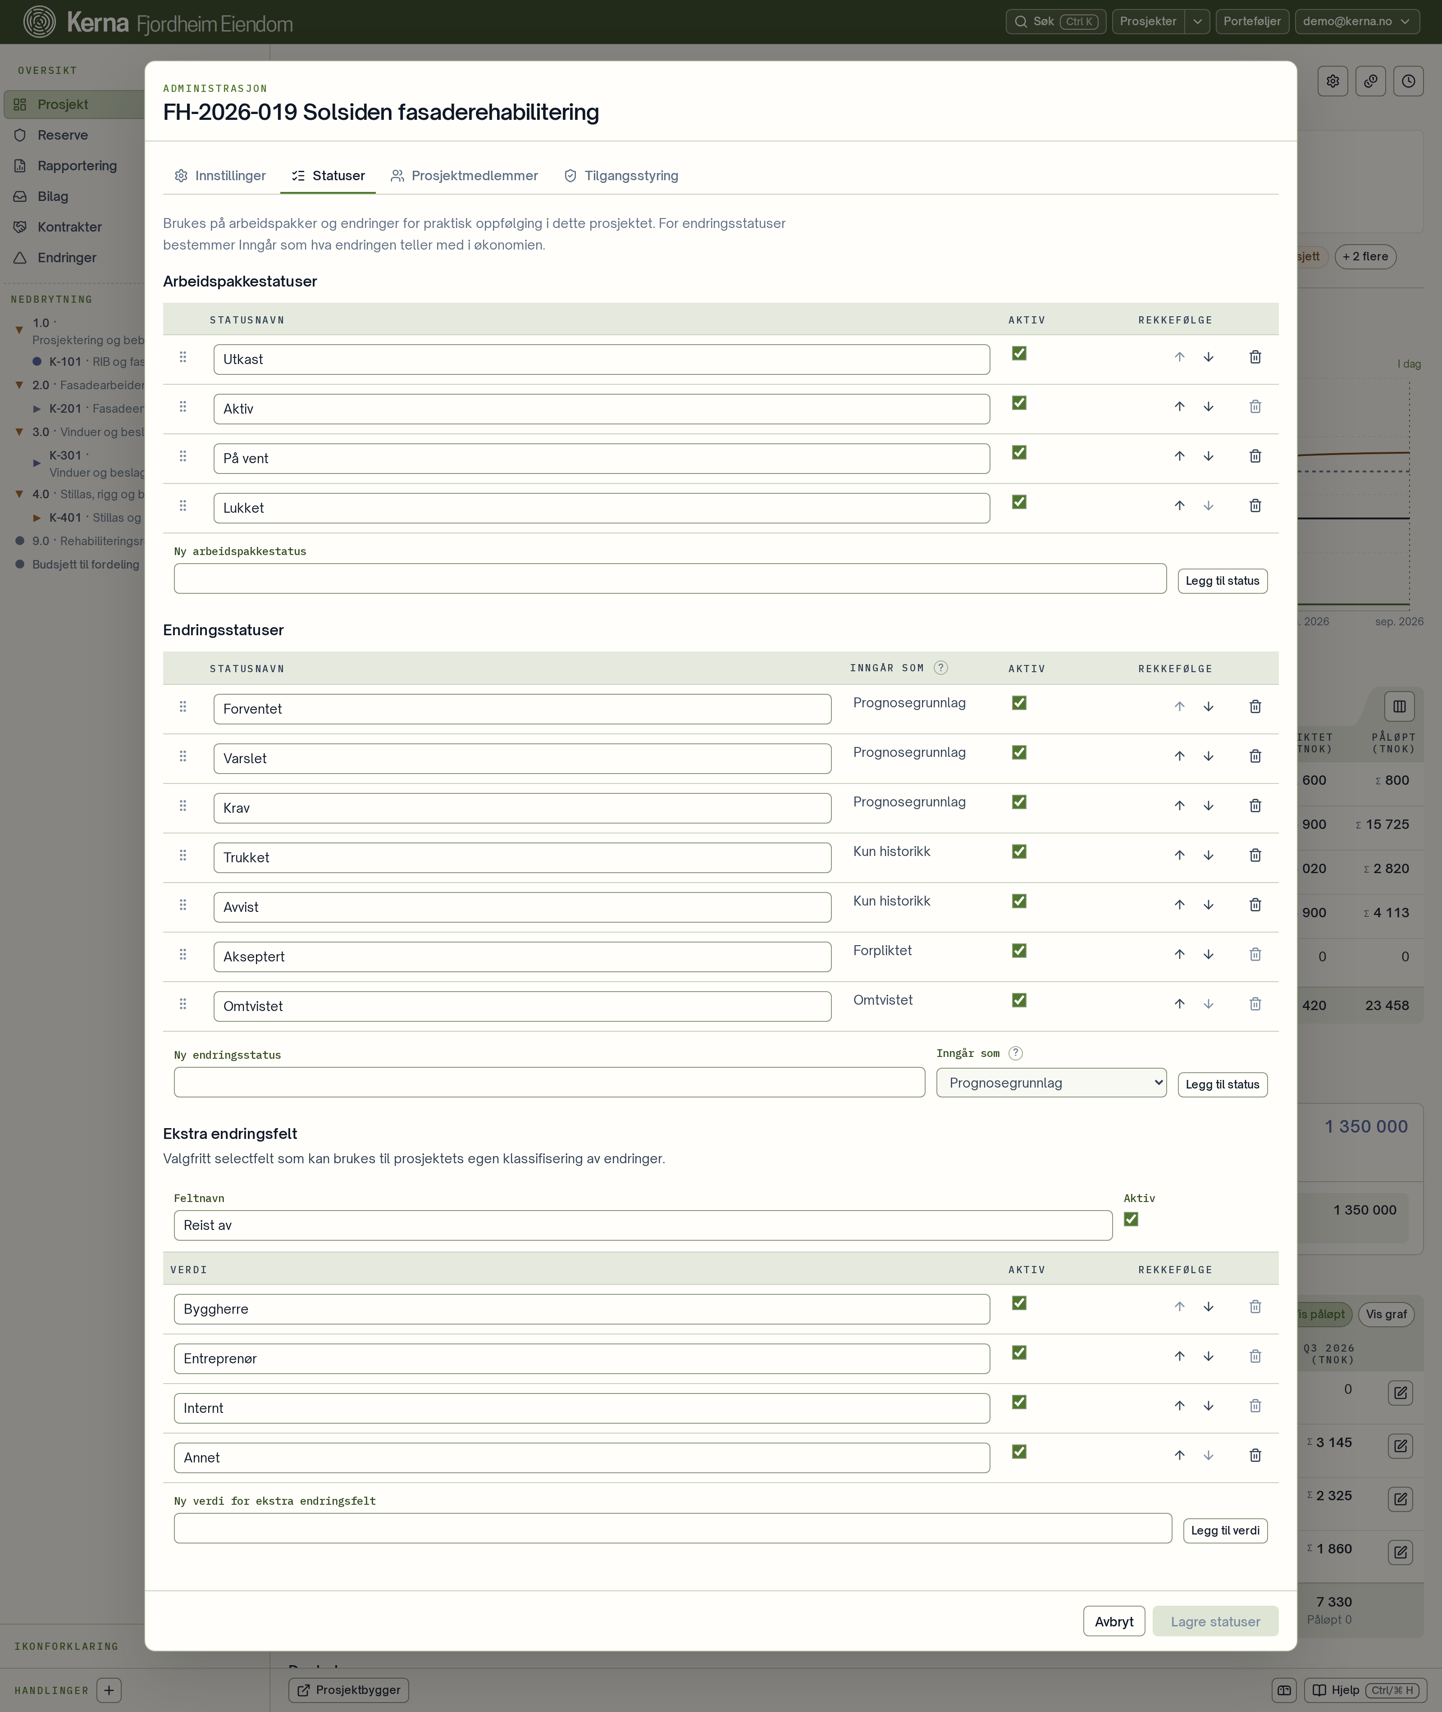Click help icon next to Inngår som label
Image resolution: width=1442 pixels, height=1712 pixels.
pyautogui.click(x=1015, y=1053)
